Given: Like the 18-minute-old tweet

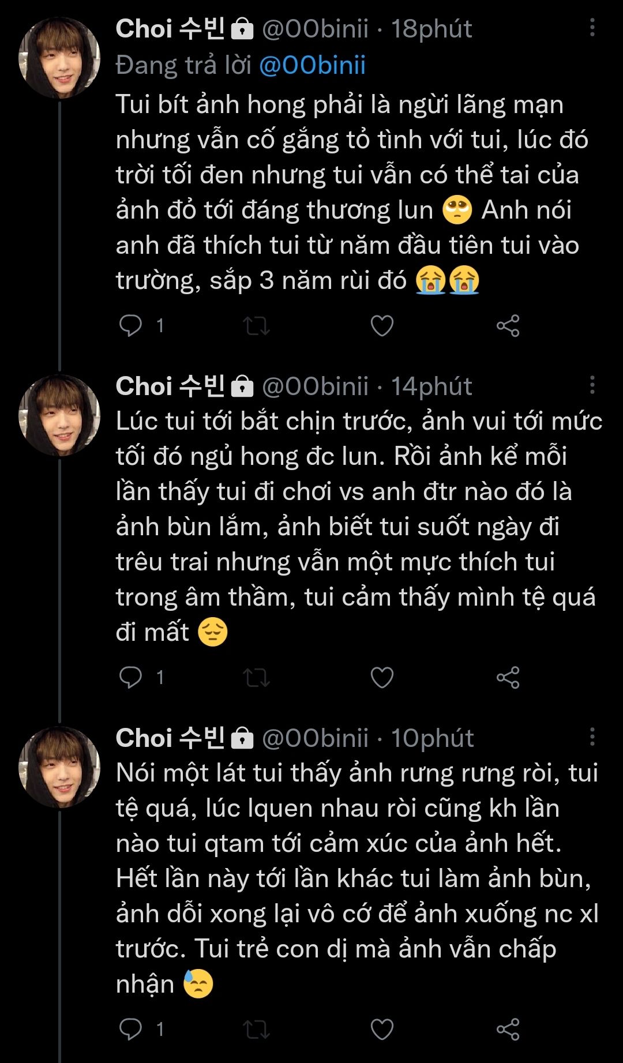Looking at the screenshot, I should 382,326.
